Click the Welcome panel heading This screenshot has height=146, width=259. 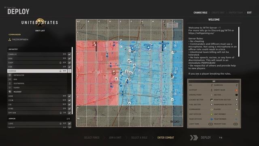[214, 20]
